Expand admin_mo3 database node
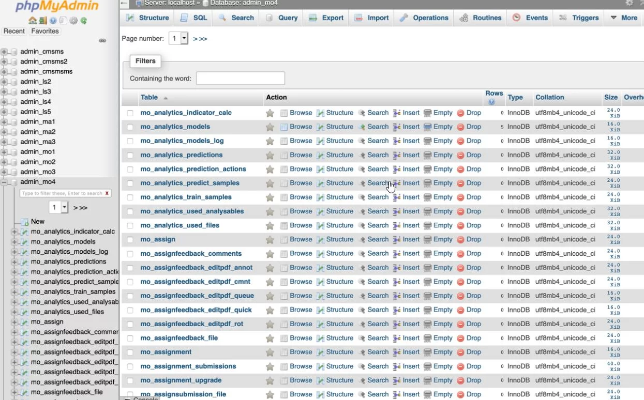Screen dimensions: 644x400 point(4,172)
